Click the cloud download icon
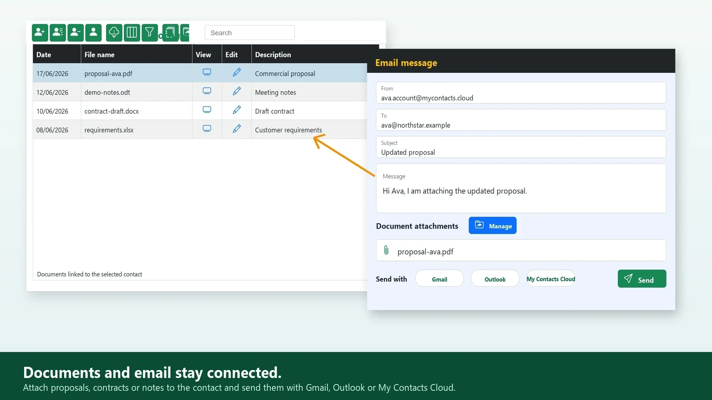712x400 pixels. tap(114, 33)
